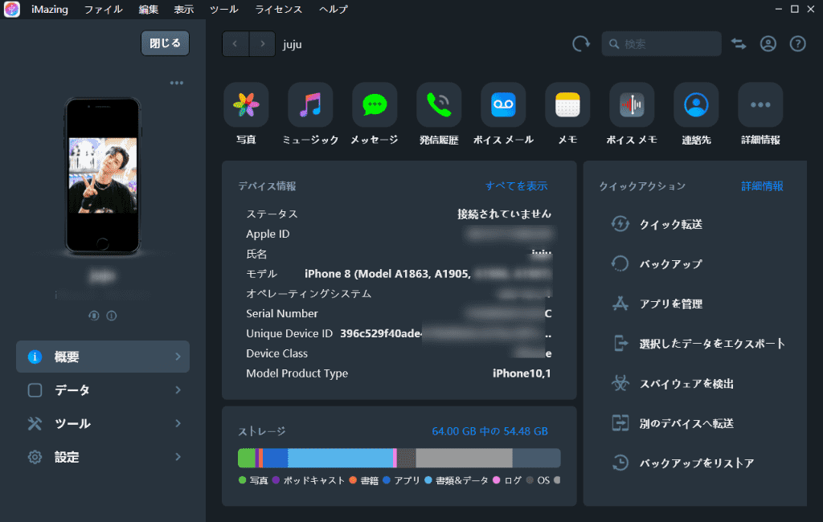
Task: Open the 写真 photos app icon
Action: [x=246, y=105]
